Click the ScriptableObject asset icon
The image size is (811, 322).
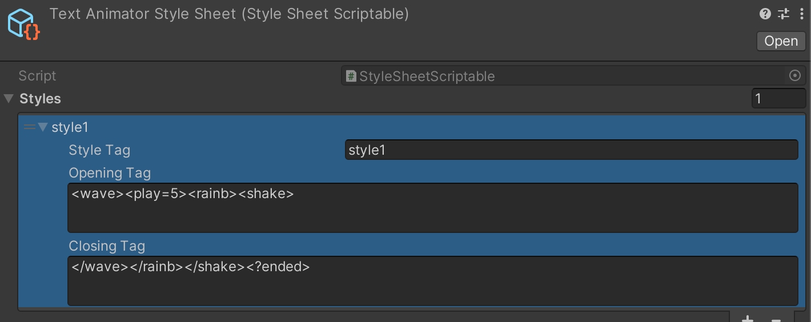coord(23,25)
